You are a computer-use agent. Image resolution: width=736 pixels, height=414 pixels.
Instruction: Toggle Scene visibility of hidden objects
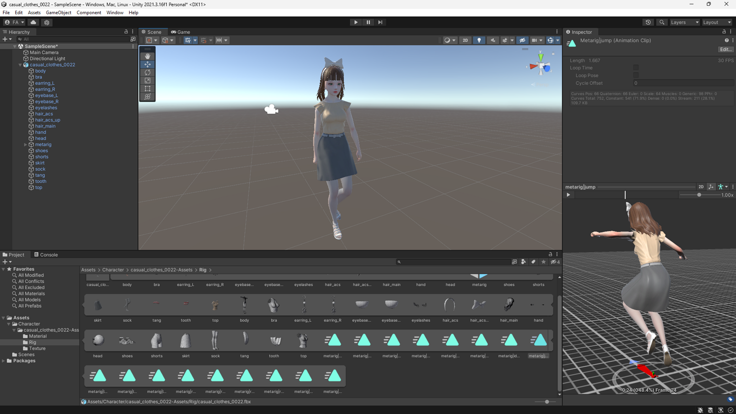pos(522,40)
